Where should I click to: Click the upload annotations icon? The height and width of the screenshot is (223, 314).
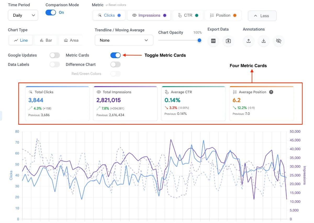pos(249,41)
